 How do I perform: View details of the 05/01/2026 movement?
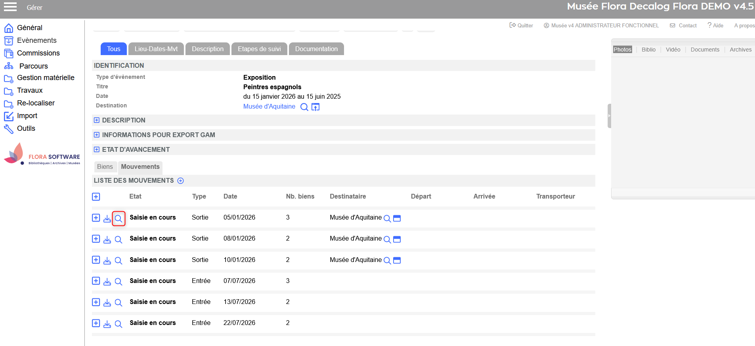point(119,218)
